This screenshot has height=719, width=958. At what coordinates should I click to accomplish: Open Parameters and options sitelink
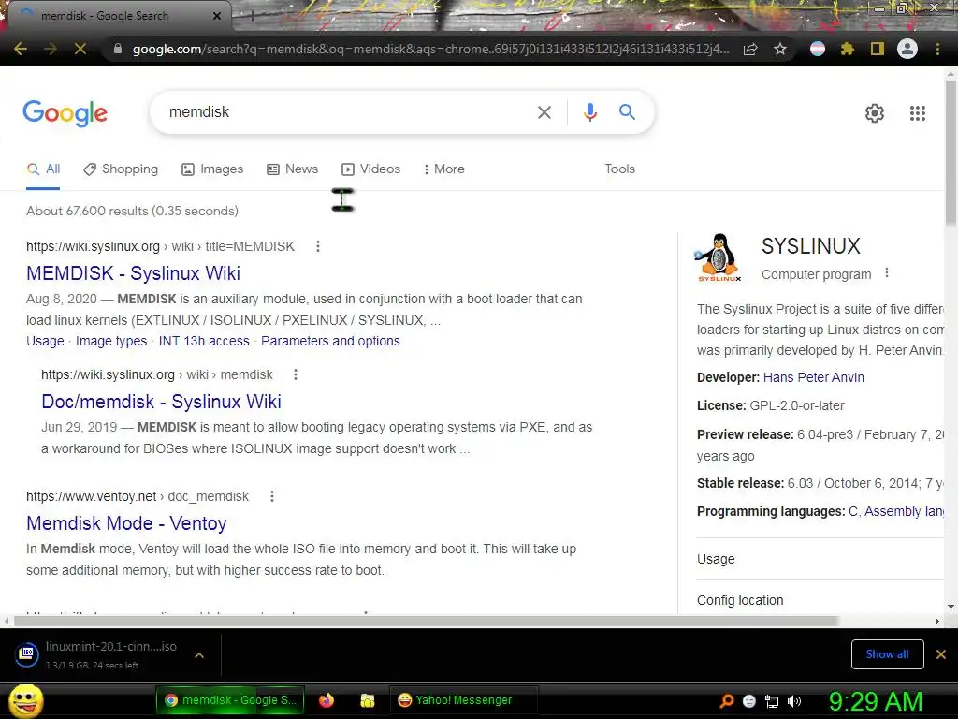(330, 341)
